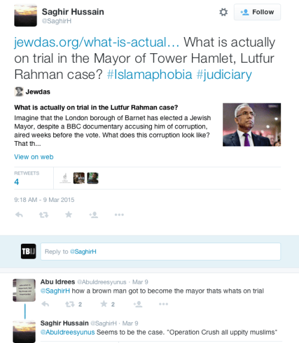
Task: Open the gear settings menu
Action: 223,12
